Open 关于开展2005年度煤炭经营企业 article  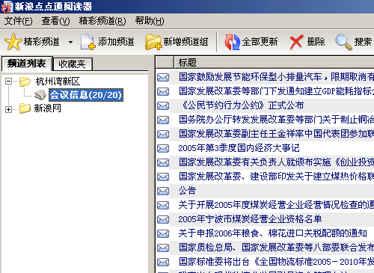coord(276,205)
